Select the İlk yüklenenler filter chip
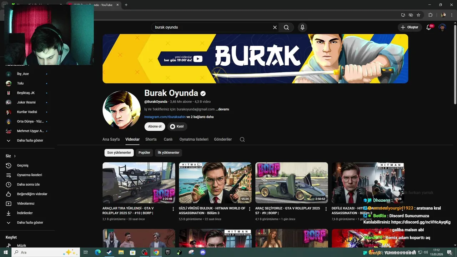Viewport: 457px width, 257px height. click(169, 153)
